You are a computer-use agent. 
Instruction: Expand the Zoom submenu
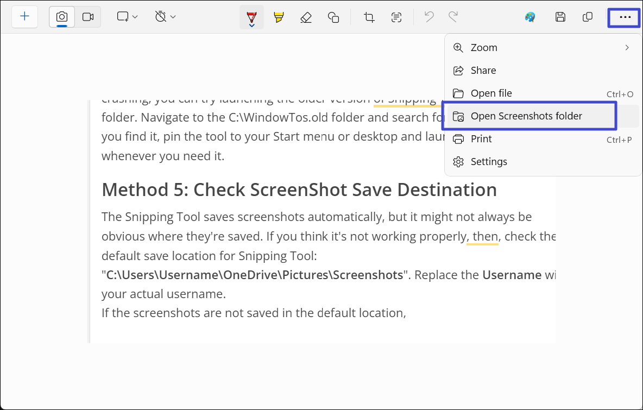coord(541,47)
